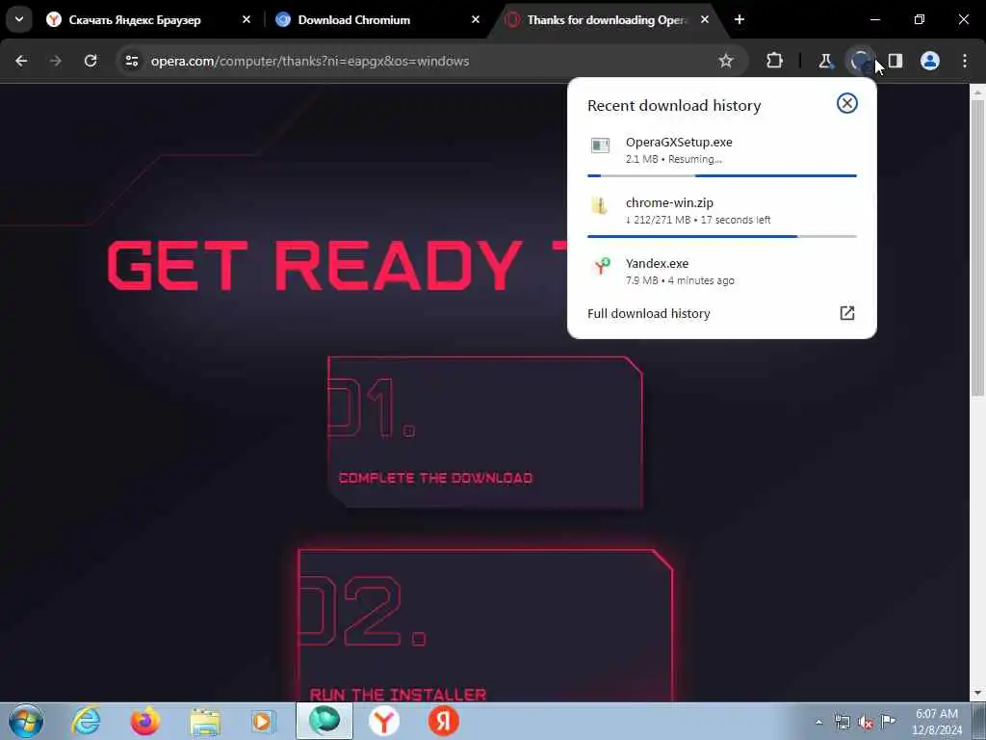Select the active Chromium taskbar button
The image size is (986, 740).
point(324,721)
